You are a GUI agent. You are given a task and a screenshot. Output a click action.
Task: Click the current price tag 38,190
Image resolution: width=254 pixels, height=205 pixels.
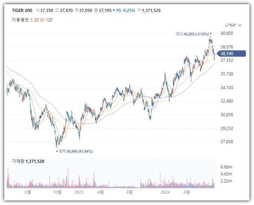click(231, 54)
